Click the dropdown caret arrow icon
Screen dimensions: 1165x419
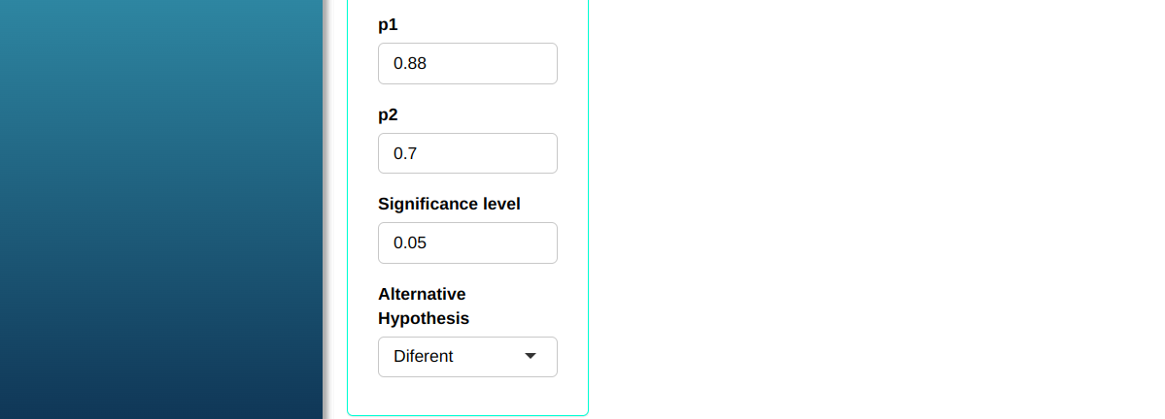[531, 356]
